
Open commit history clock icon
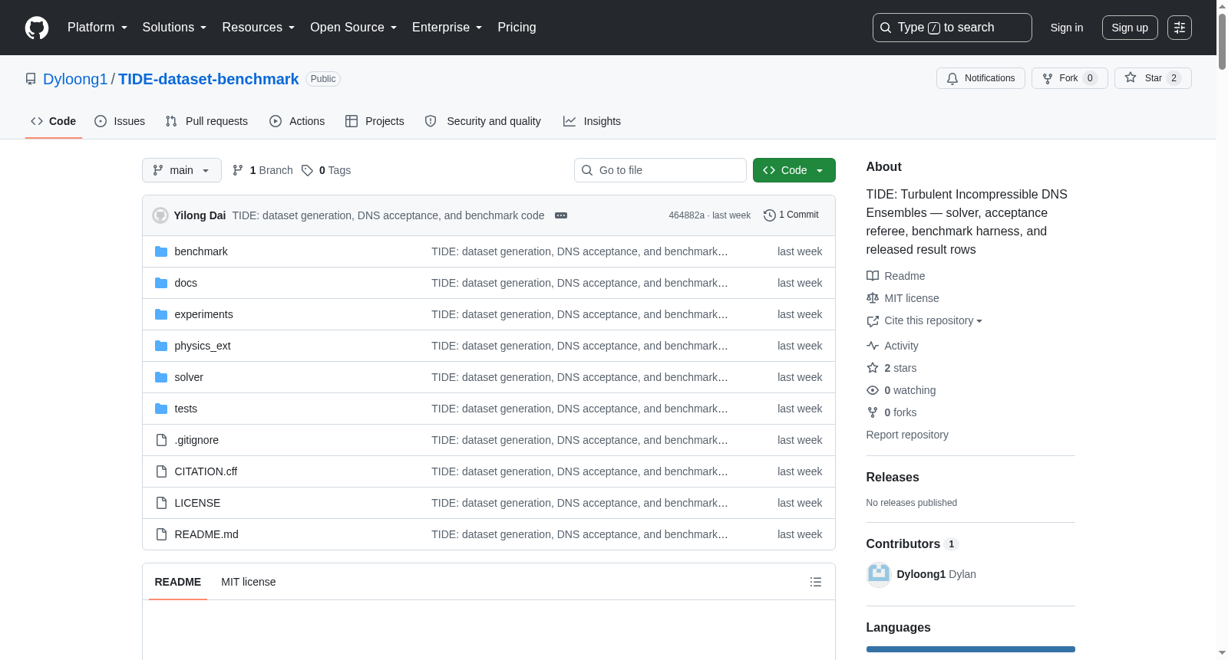tap(770, 215)
